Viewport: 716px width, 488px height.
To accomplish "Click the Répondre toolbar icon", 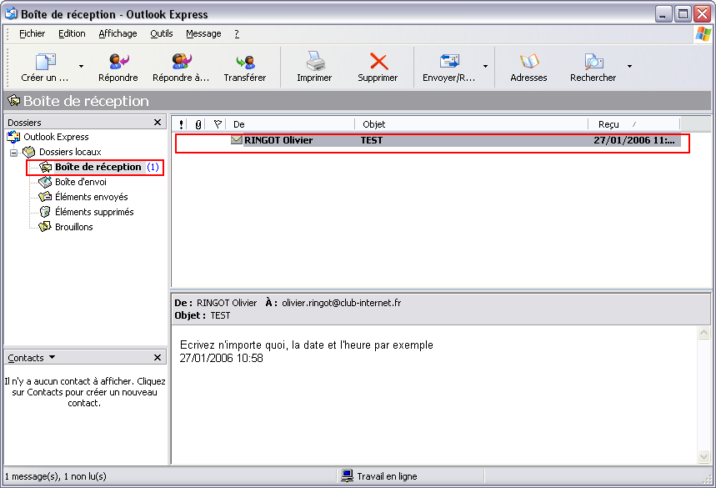I will coord(118,61).
